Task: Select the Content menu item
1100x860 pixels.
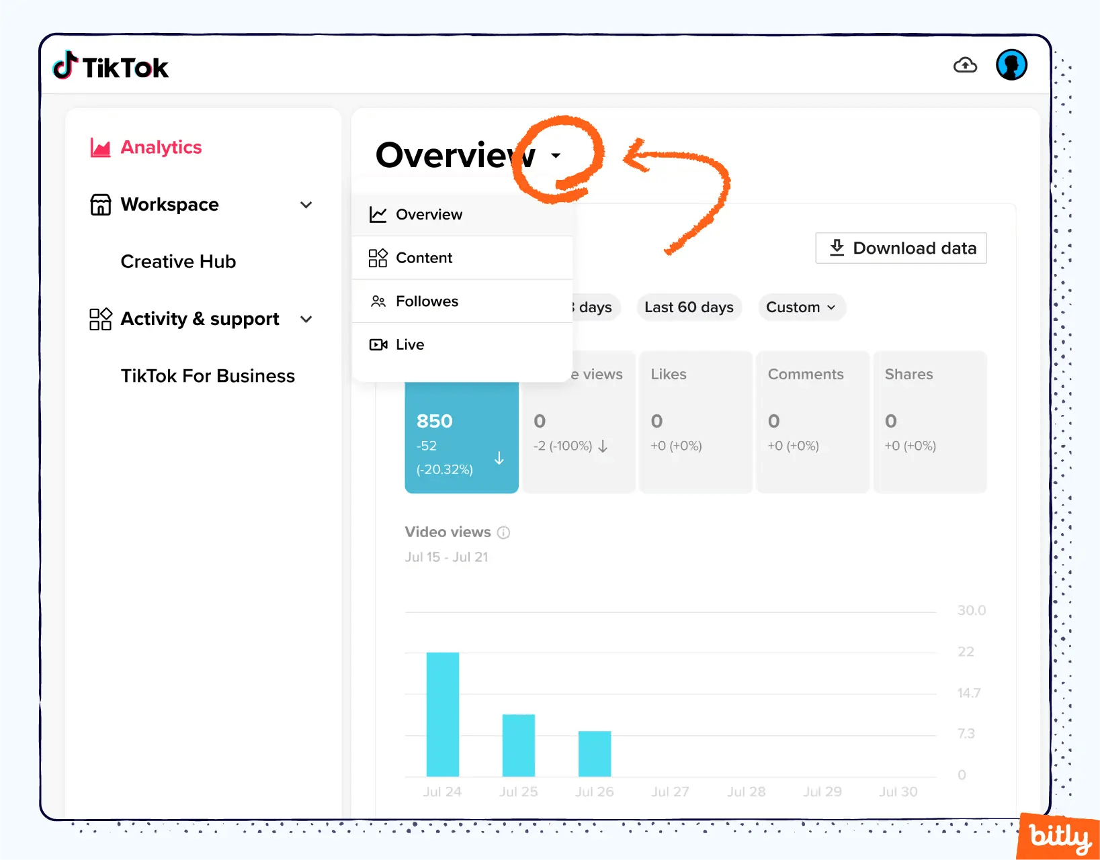Action: (424, 257)
